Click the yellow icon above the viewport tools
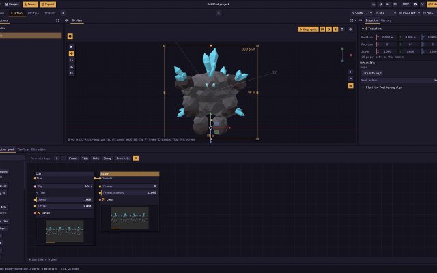Image resolution: width=437 pixels, height=273 pixels. pyautogui.click(x=70, y=36)
